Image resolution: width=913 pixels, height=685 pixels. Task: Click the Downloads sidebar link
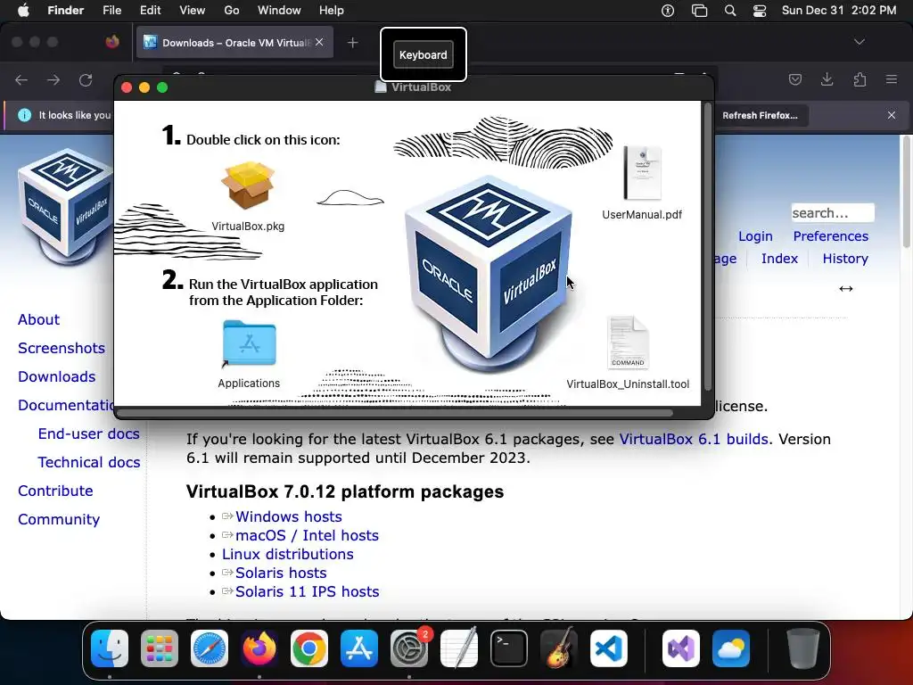[56, 376]
